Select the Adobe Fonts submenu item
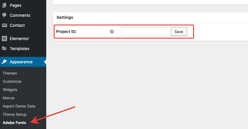The image size is (248, 129). (14, 123)
